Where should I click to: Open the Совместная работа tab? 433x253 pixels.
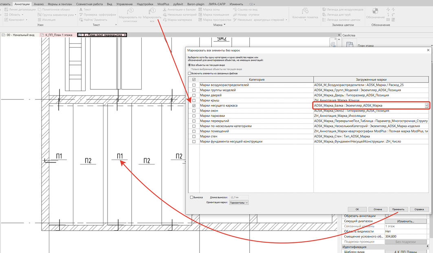point(89,4)
